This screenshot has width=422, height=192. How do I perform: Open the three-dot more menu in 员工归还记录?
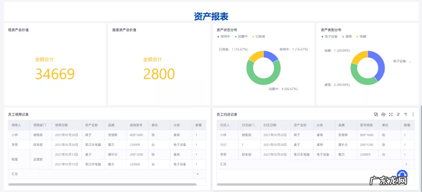tap(413, 115)
